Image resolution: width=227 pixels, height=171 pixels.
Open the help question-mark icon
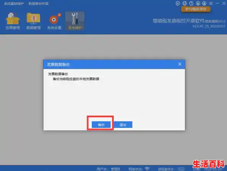191,3
